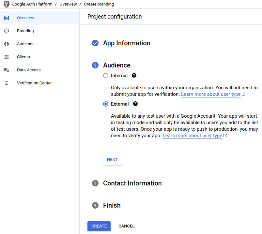Click the NEXT button
This screenshot has width=262, height=234.
point(112,160)
